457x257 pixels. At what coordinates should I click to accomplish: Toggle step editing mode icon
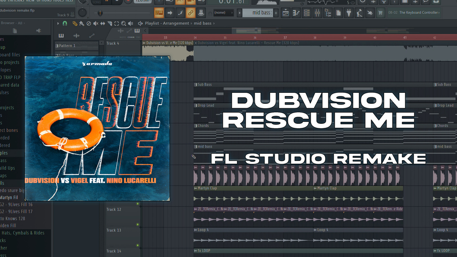(x=180, y=13)
